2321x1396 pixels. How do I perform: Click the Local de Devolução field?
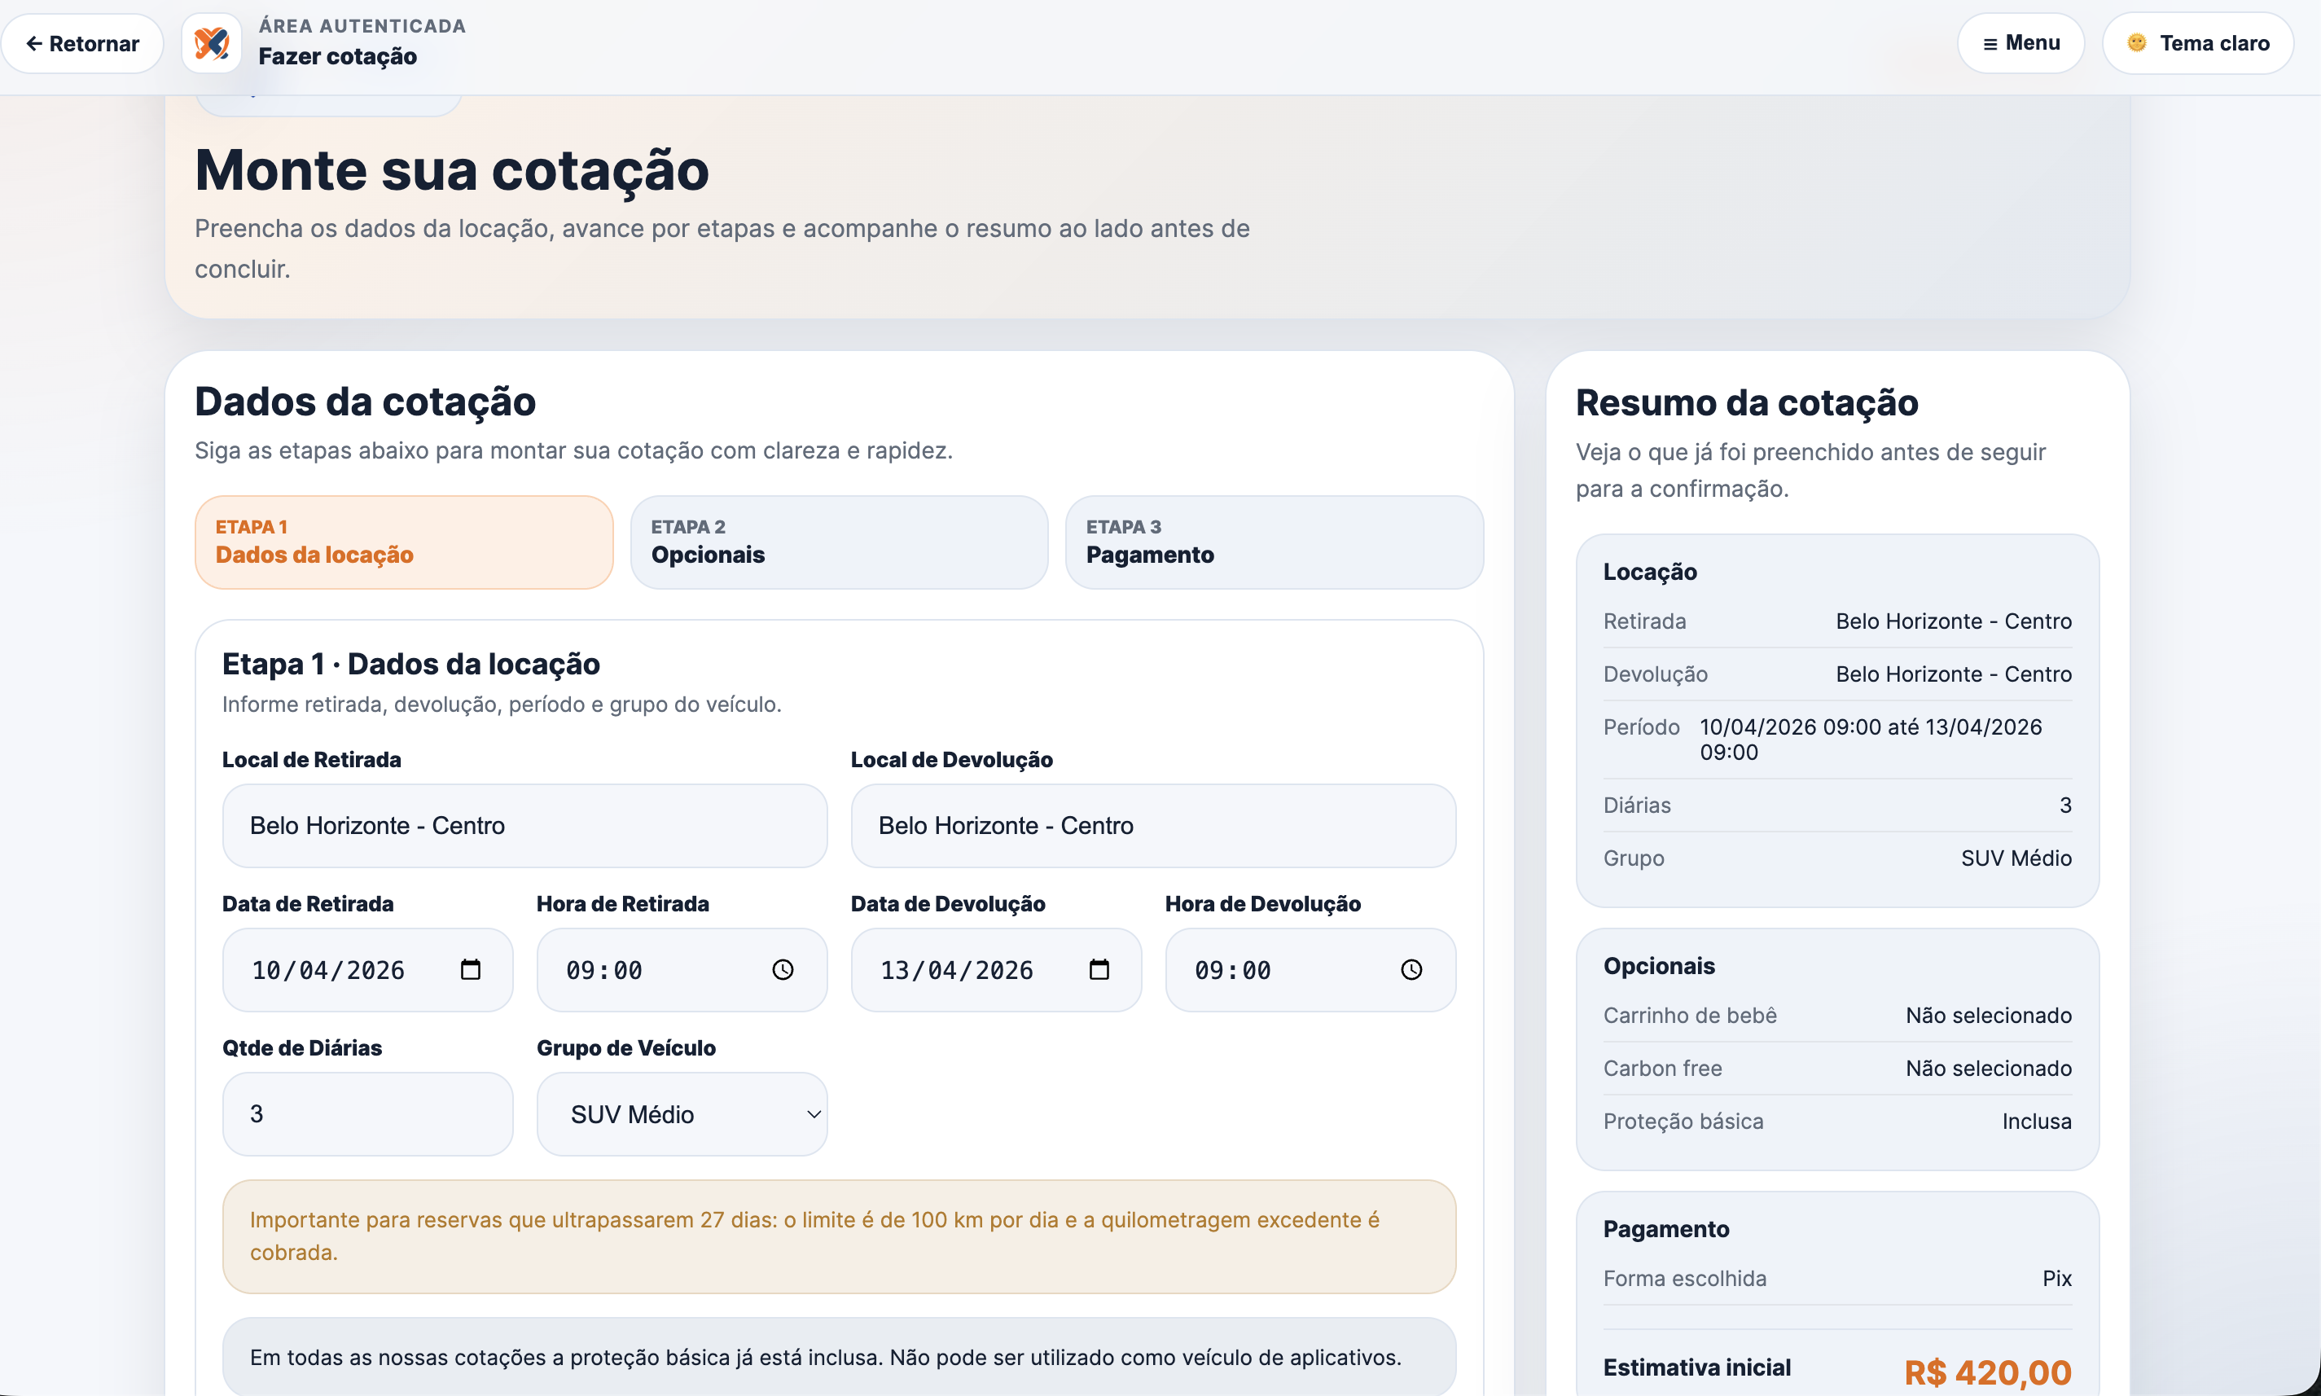click(1152, 826)
